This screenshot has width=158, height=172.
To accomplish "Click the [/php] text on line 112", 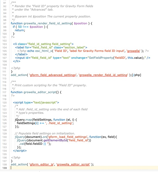I will tap(136, 75).
